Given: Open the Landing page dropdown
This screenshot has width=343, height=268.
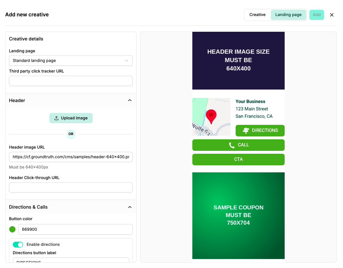Looking at the screenshot, I should 71,61.
